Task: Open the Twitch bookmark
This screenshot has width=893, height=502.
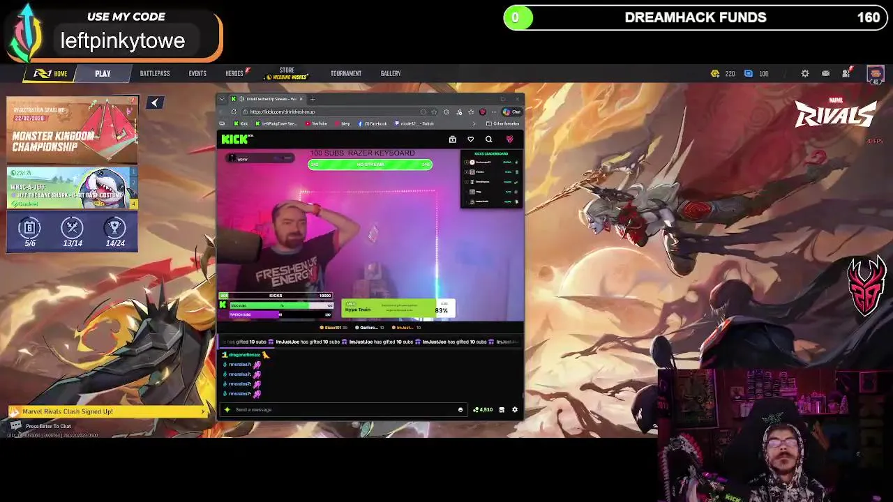Action: click(x=414, y=123)
